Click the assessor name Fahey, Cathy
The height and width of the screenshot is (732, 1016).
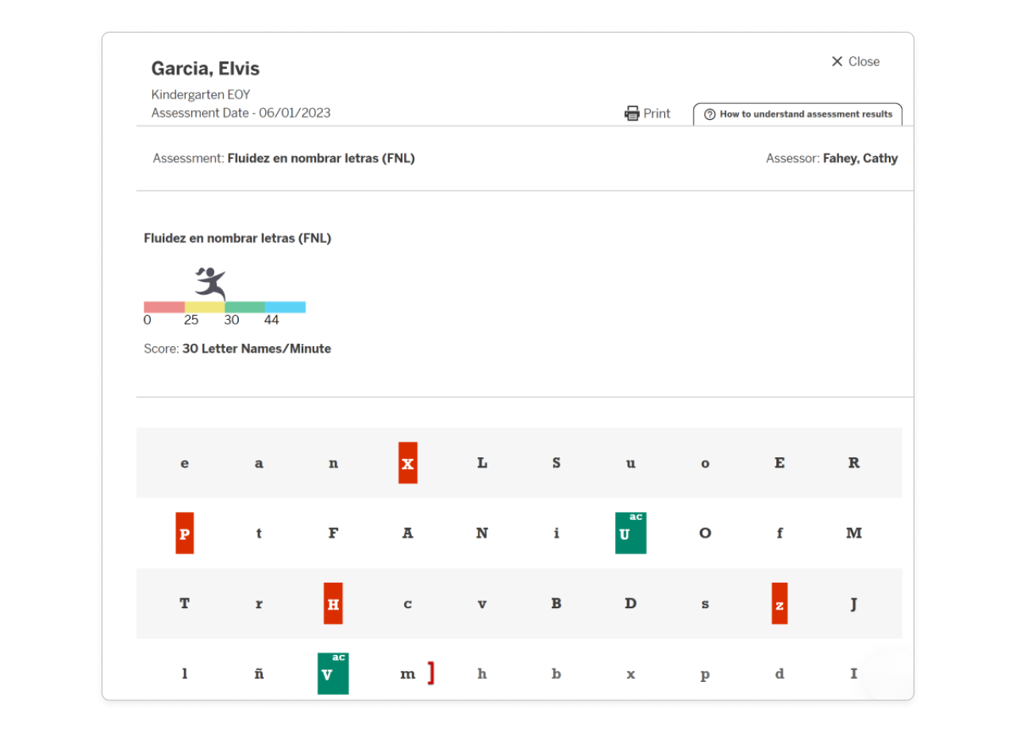(x=860, y=158)
